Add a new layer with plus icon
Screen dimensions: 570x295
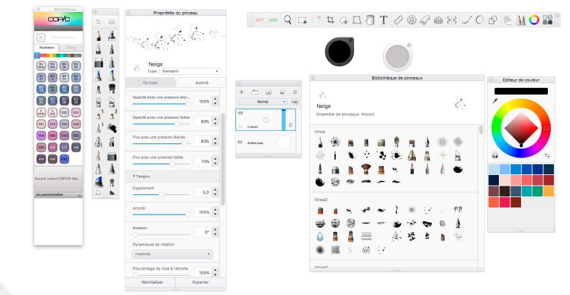[241, 93]
